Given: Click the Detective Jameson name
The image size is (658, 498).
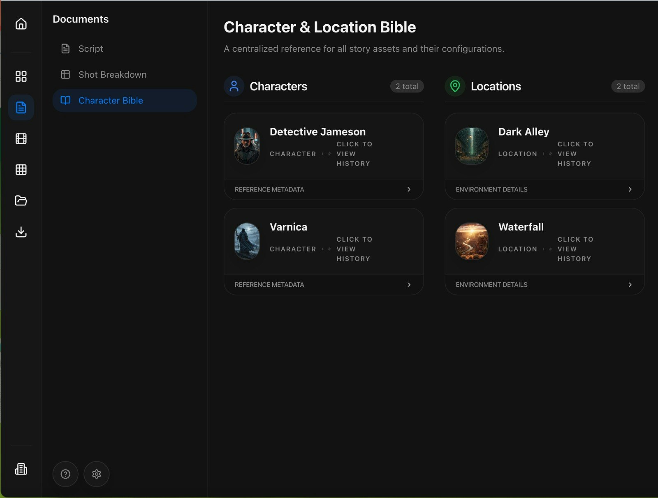Looking at the screenshot, I should [317, 131].
